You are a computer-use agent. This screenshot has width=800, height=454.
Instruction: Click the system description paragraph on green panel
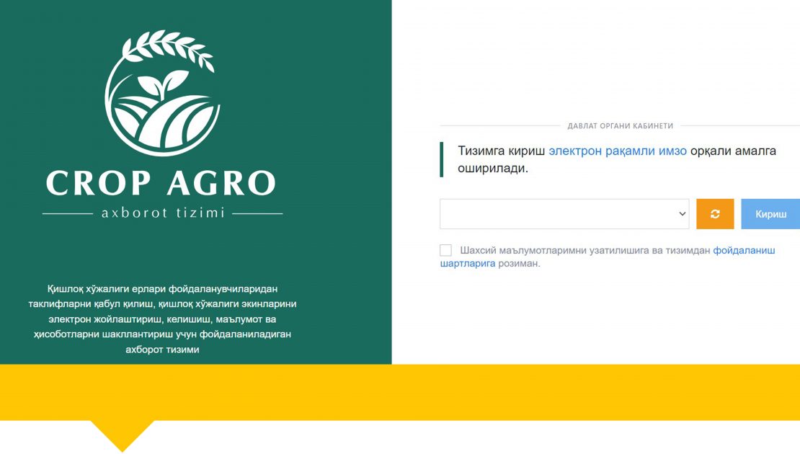point(162,319)
